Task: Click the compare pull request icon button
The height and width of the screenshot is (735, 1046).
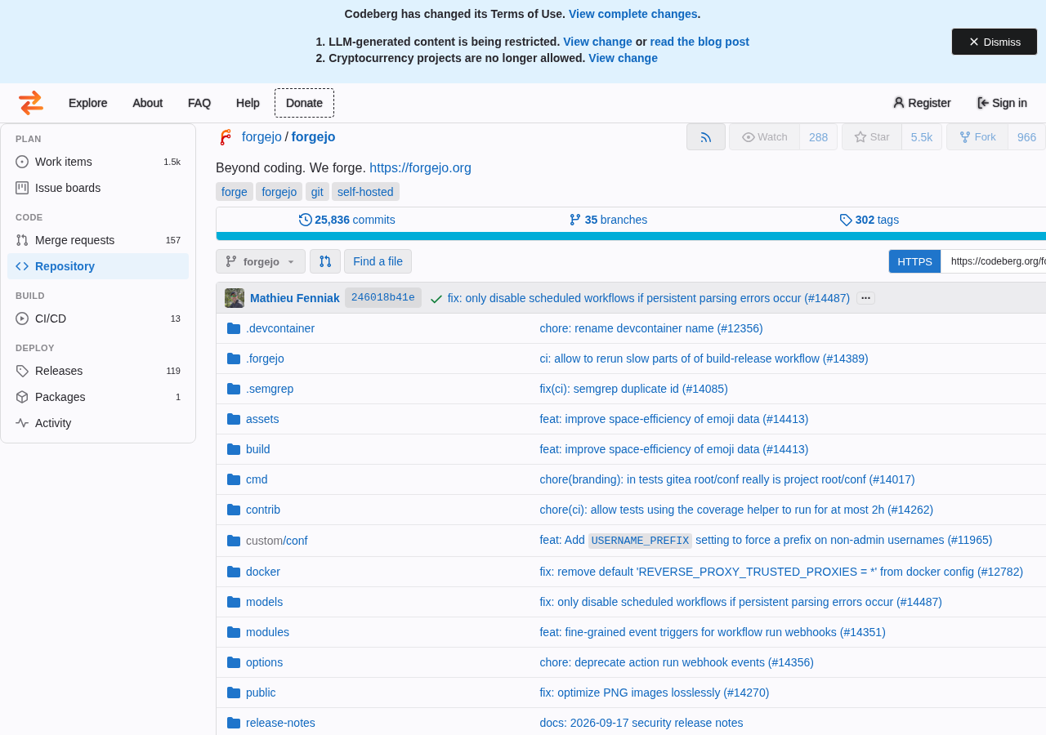Action: [325, 261]
